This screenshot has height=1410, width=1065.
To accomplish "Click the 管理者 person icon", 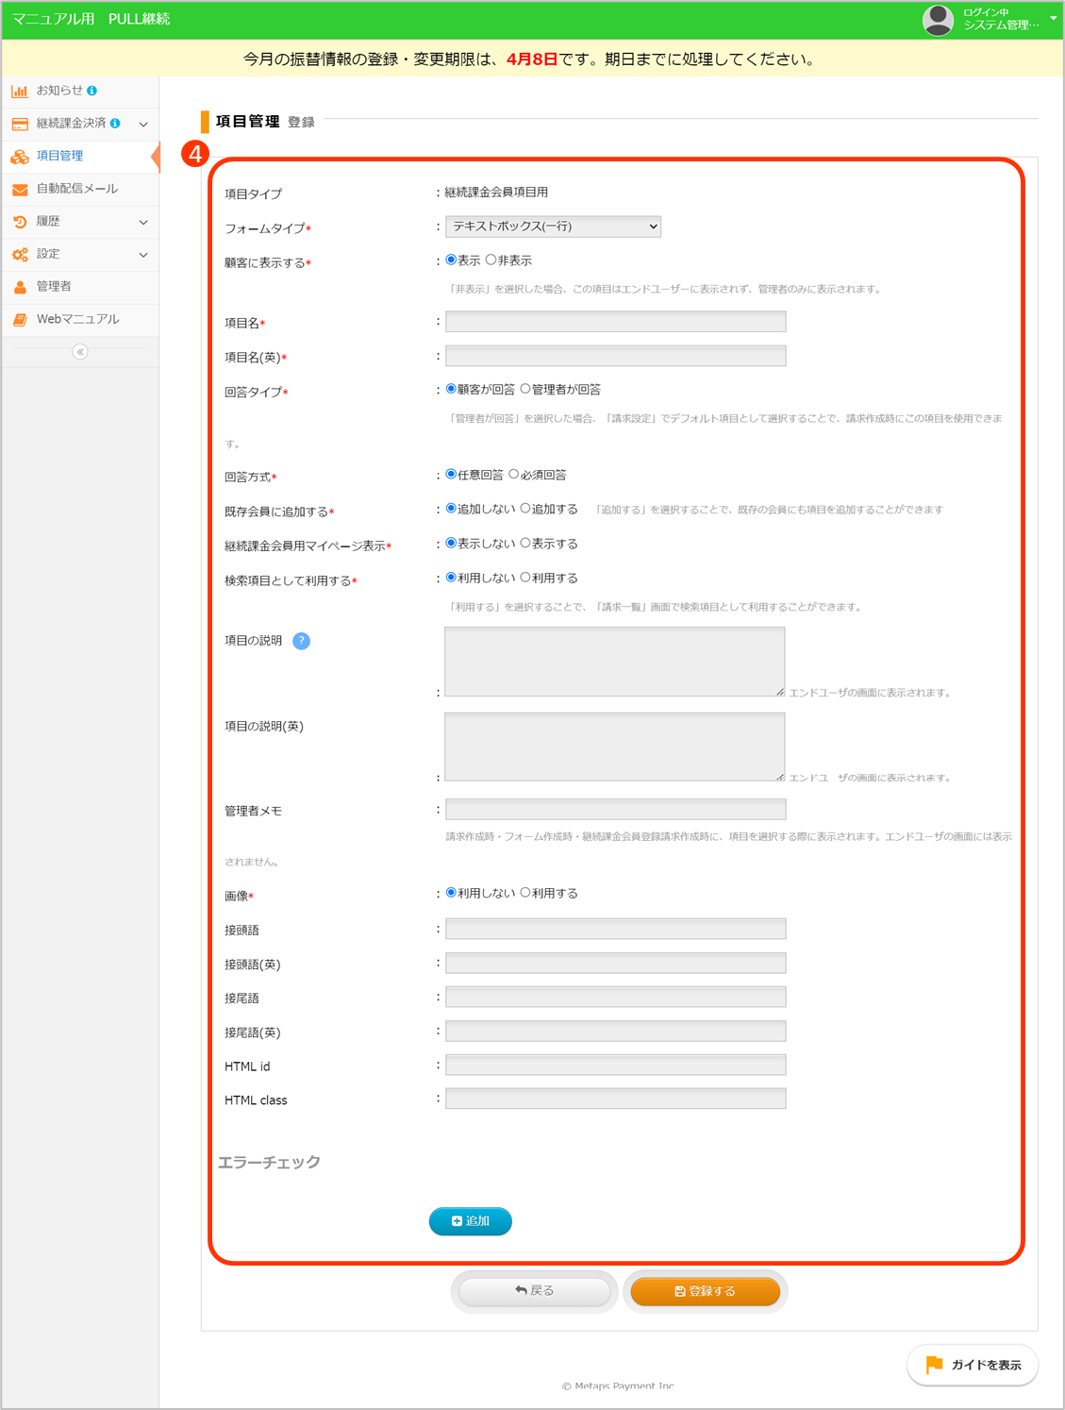I will [x=19, y=287].
